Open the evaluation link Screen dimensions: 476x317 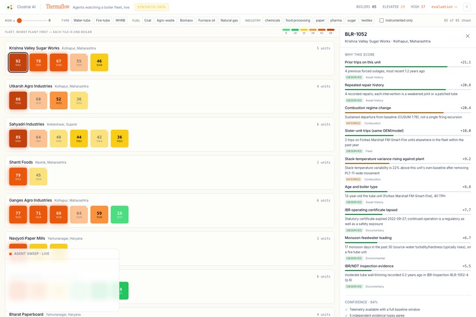coord(444,6)
